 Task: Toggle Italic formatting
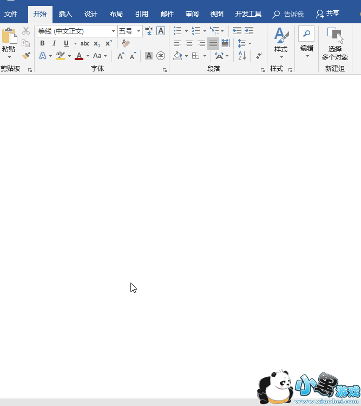[54, 43]
